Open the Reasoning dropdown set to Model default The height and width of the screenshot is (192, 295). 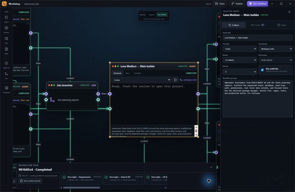pos(276,60)
